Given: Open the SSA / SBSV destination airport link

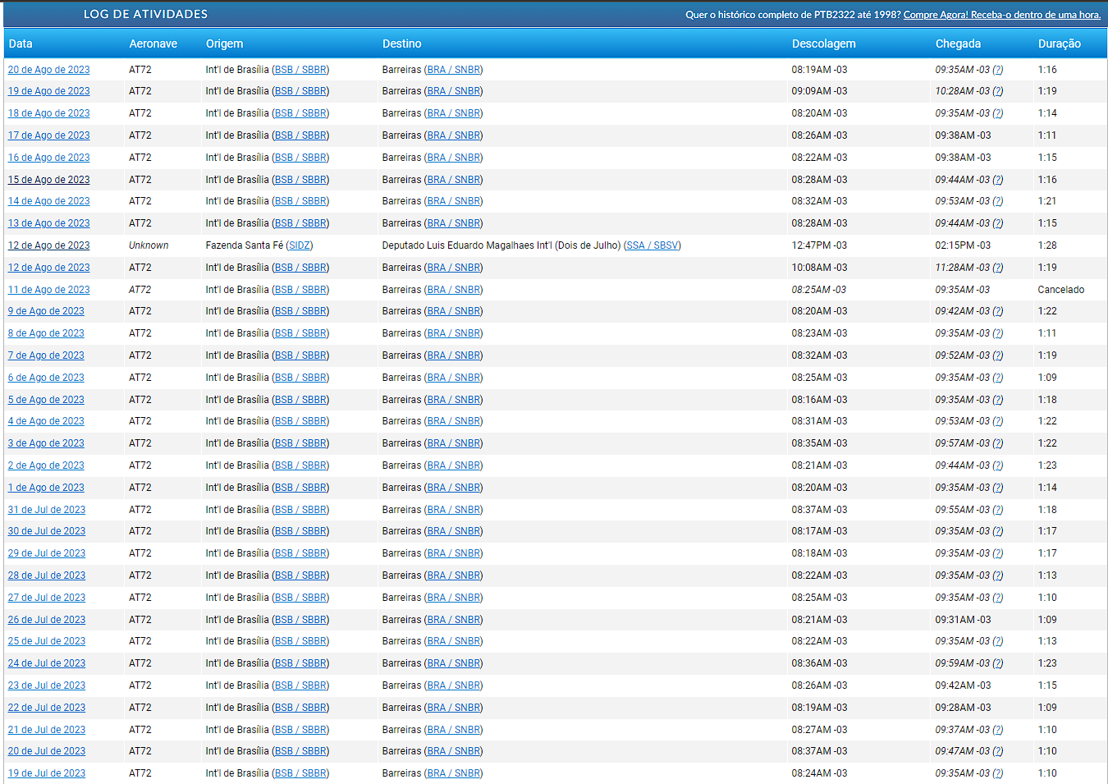Looking at the screenshot, I should pyautogui.click(x=652, y=245).
